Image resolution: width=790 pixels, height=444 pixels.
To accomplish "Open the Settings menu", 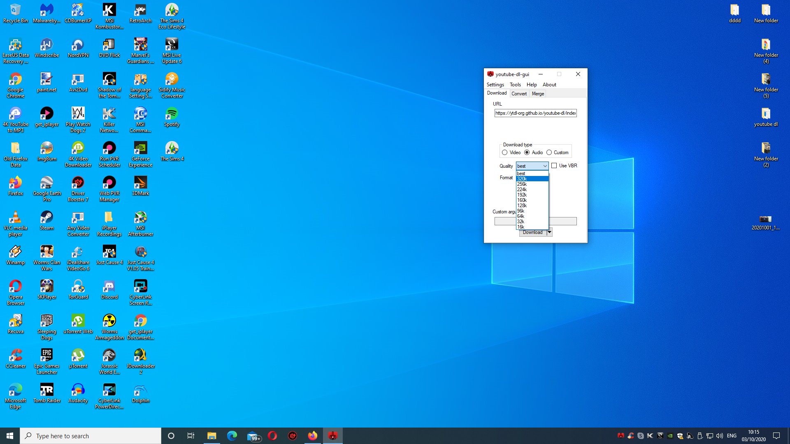I will pos(495,85).
